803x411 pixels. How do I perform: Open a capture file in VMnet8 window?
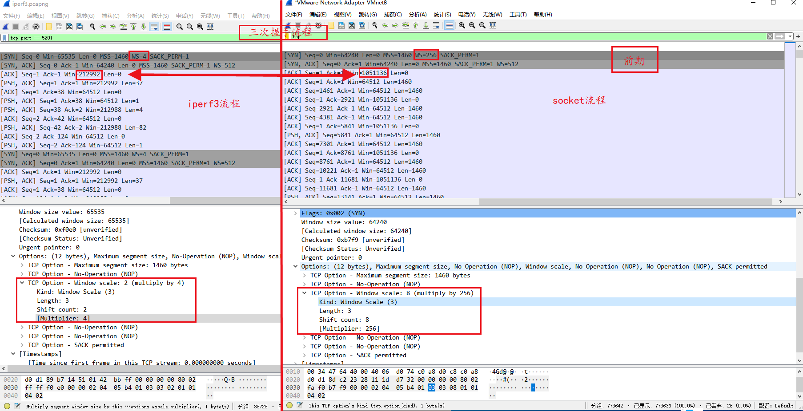point(331,25)
